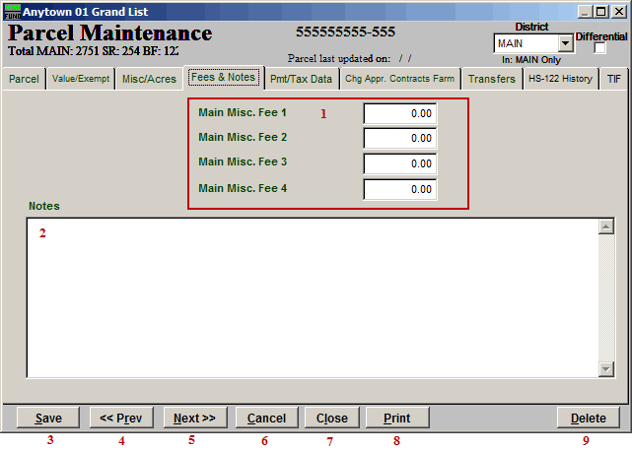Switch to the Transfers tab
The height and width of the screenshot is (451, 632).
tap(491, 79)
